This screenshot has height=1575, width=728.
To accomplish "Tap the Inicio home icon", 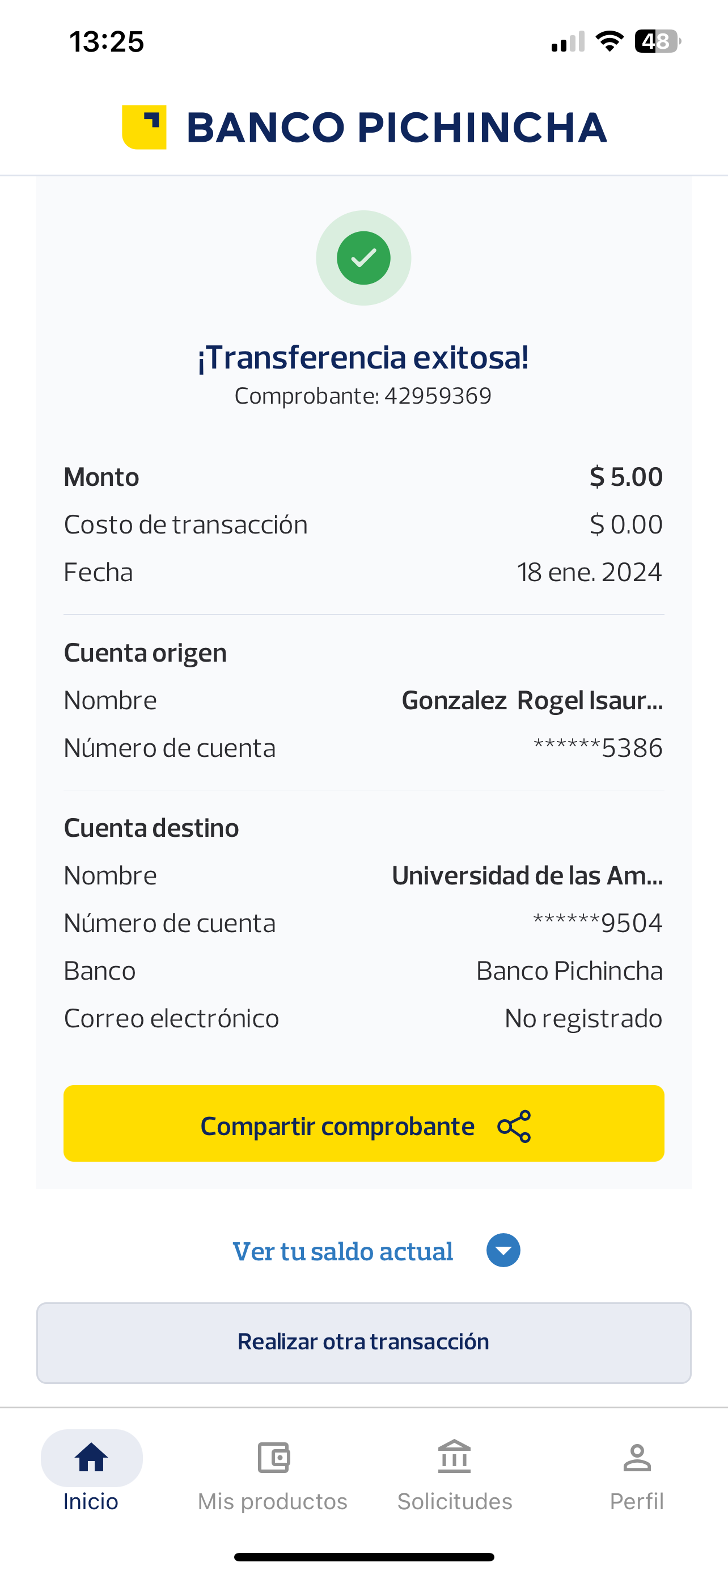I will [x=91, y=1458].
